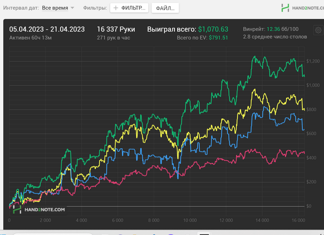
Task: Click the EV total value '$791.51'
Action: (x=218, y=38)
